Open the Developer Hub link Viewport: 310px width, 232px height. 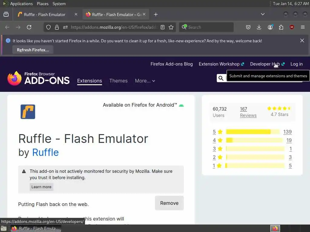click(x=267, y=64)
